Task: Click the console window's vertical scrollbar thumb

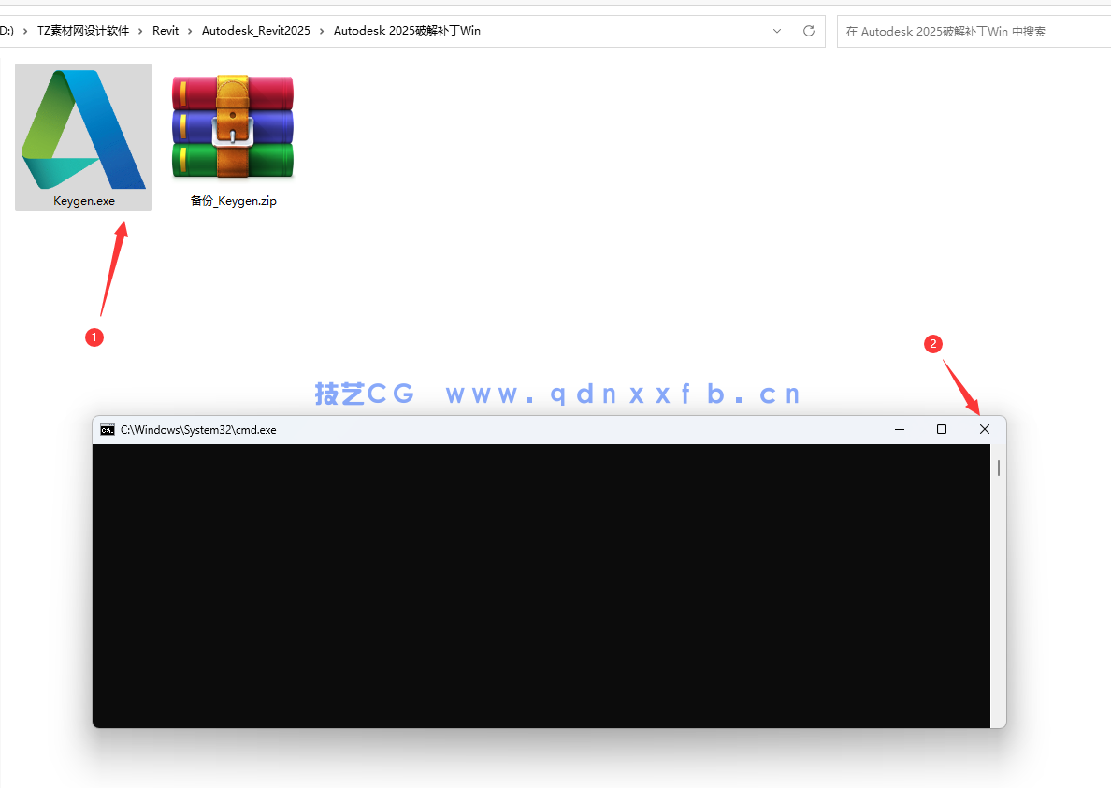Action: point(998,467)
